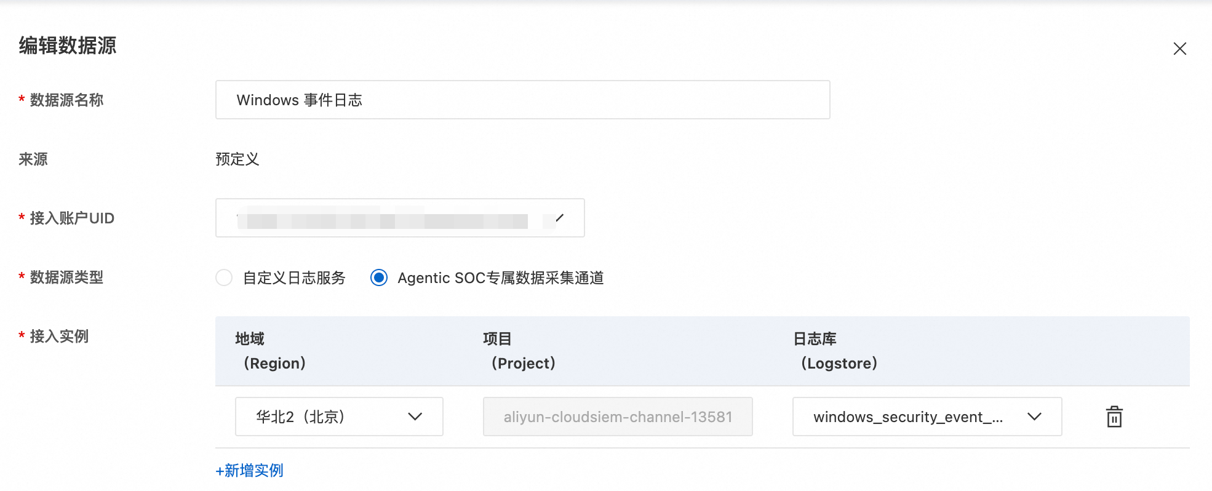Click the 数据源类型 field label
1212x491 pixels.
click(x=66, y=277)
